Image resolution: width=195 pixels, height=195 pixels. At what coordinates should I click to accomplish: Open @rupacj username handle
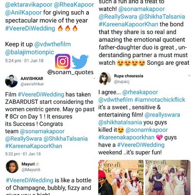tap(121, 81)
